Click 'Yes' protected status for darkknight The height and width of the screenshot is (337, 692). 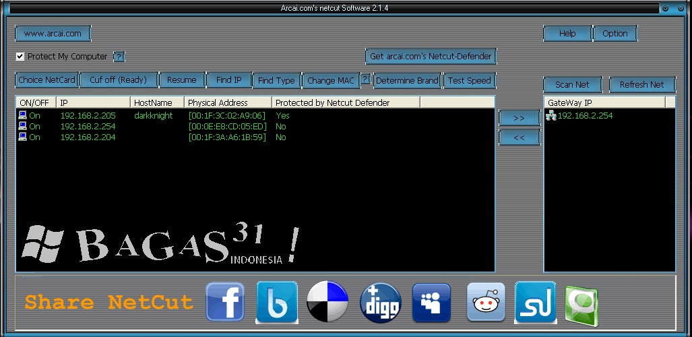(x=282, y=115)
